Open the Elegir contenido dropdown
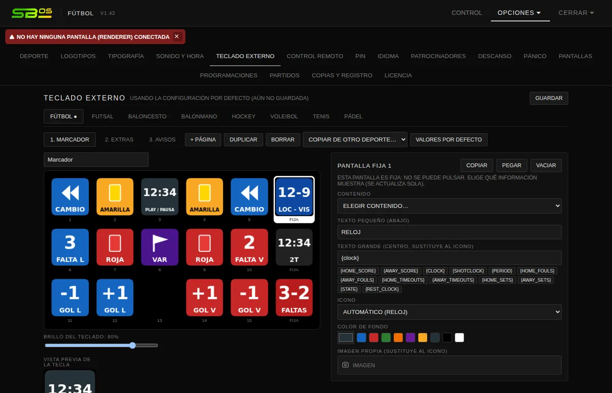612x393 pixels. tap(449, 206)
